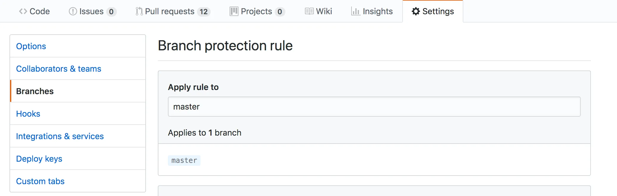Click the matched master branch tag

[x=184, y=160]
